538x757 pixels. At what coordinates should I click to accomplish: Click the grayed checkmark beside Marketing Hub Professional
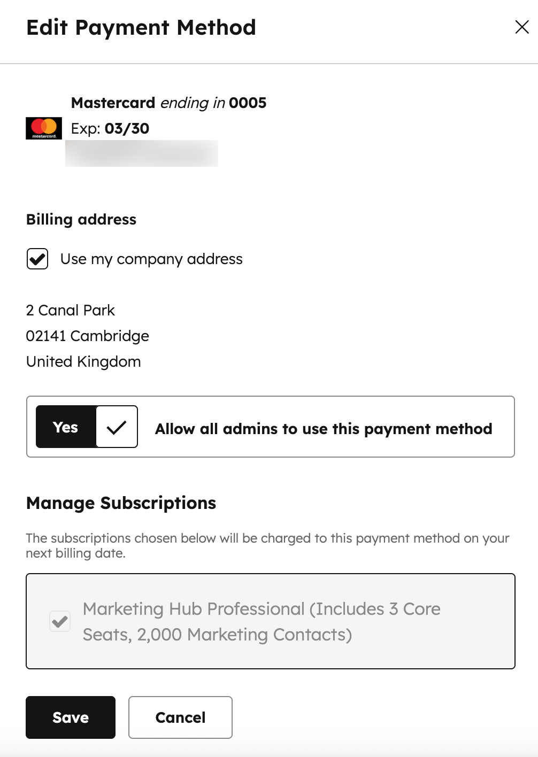(59, 621)
